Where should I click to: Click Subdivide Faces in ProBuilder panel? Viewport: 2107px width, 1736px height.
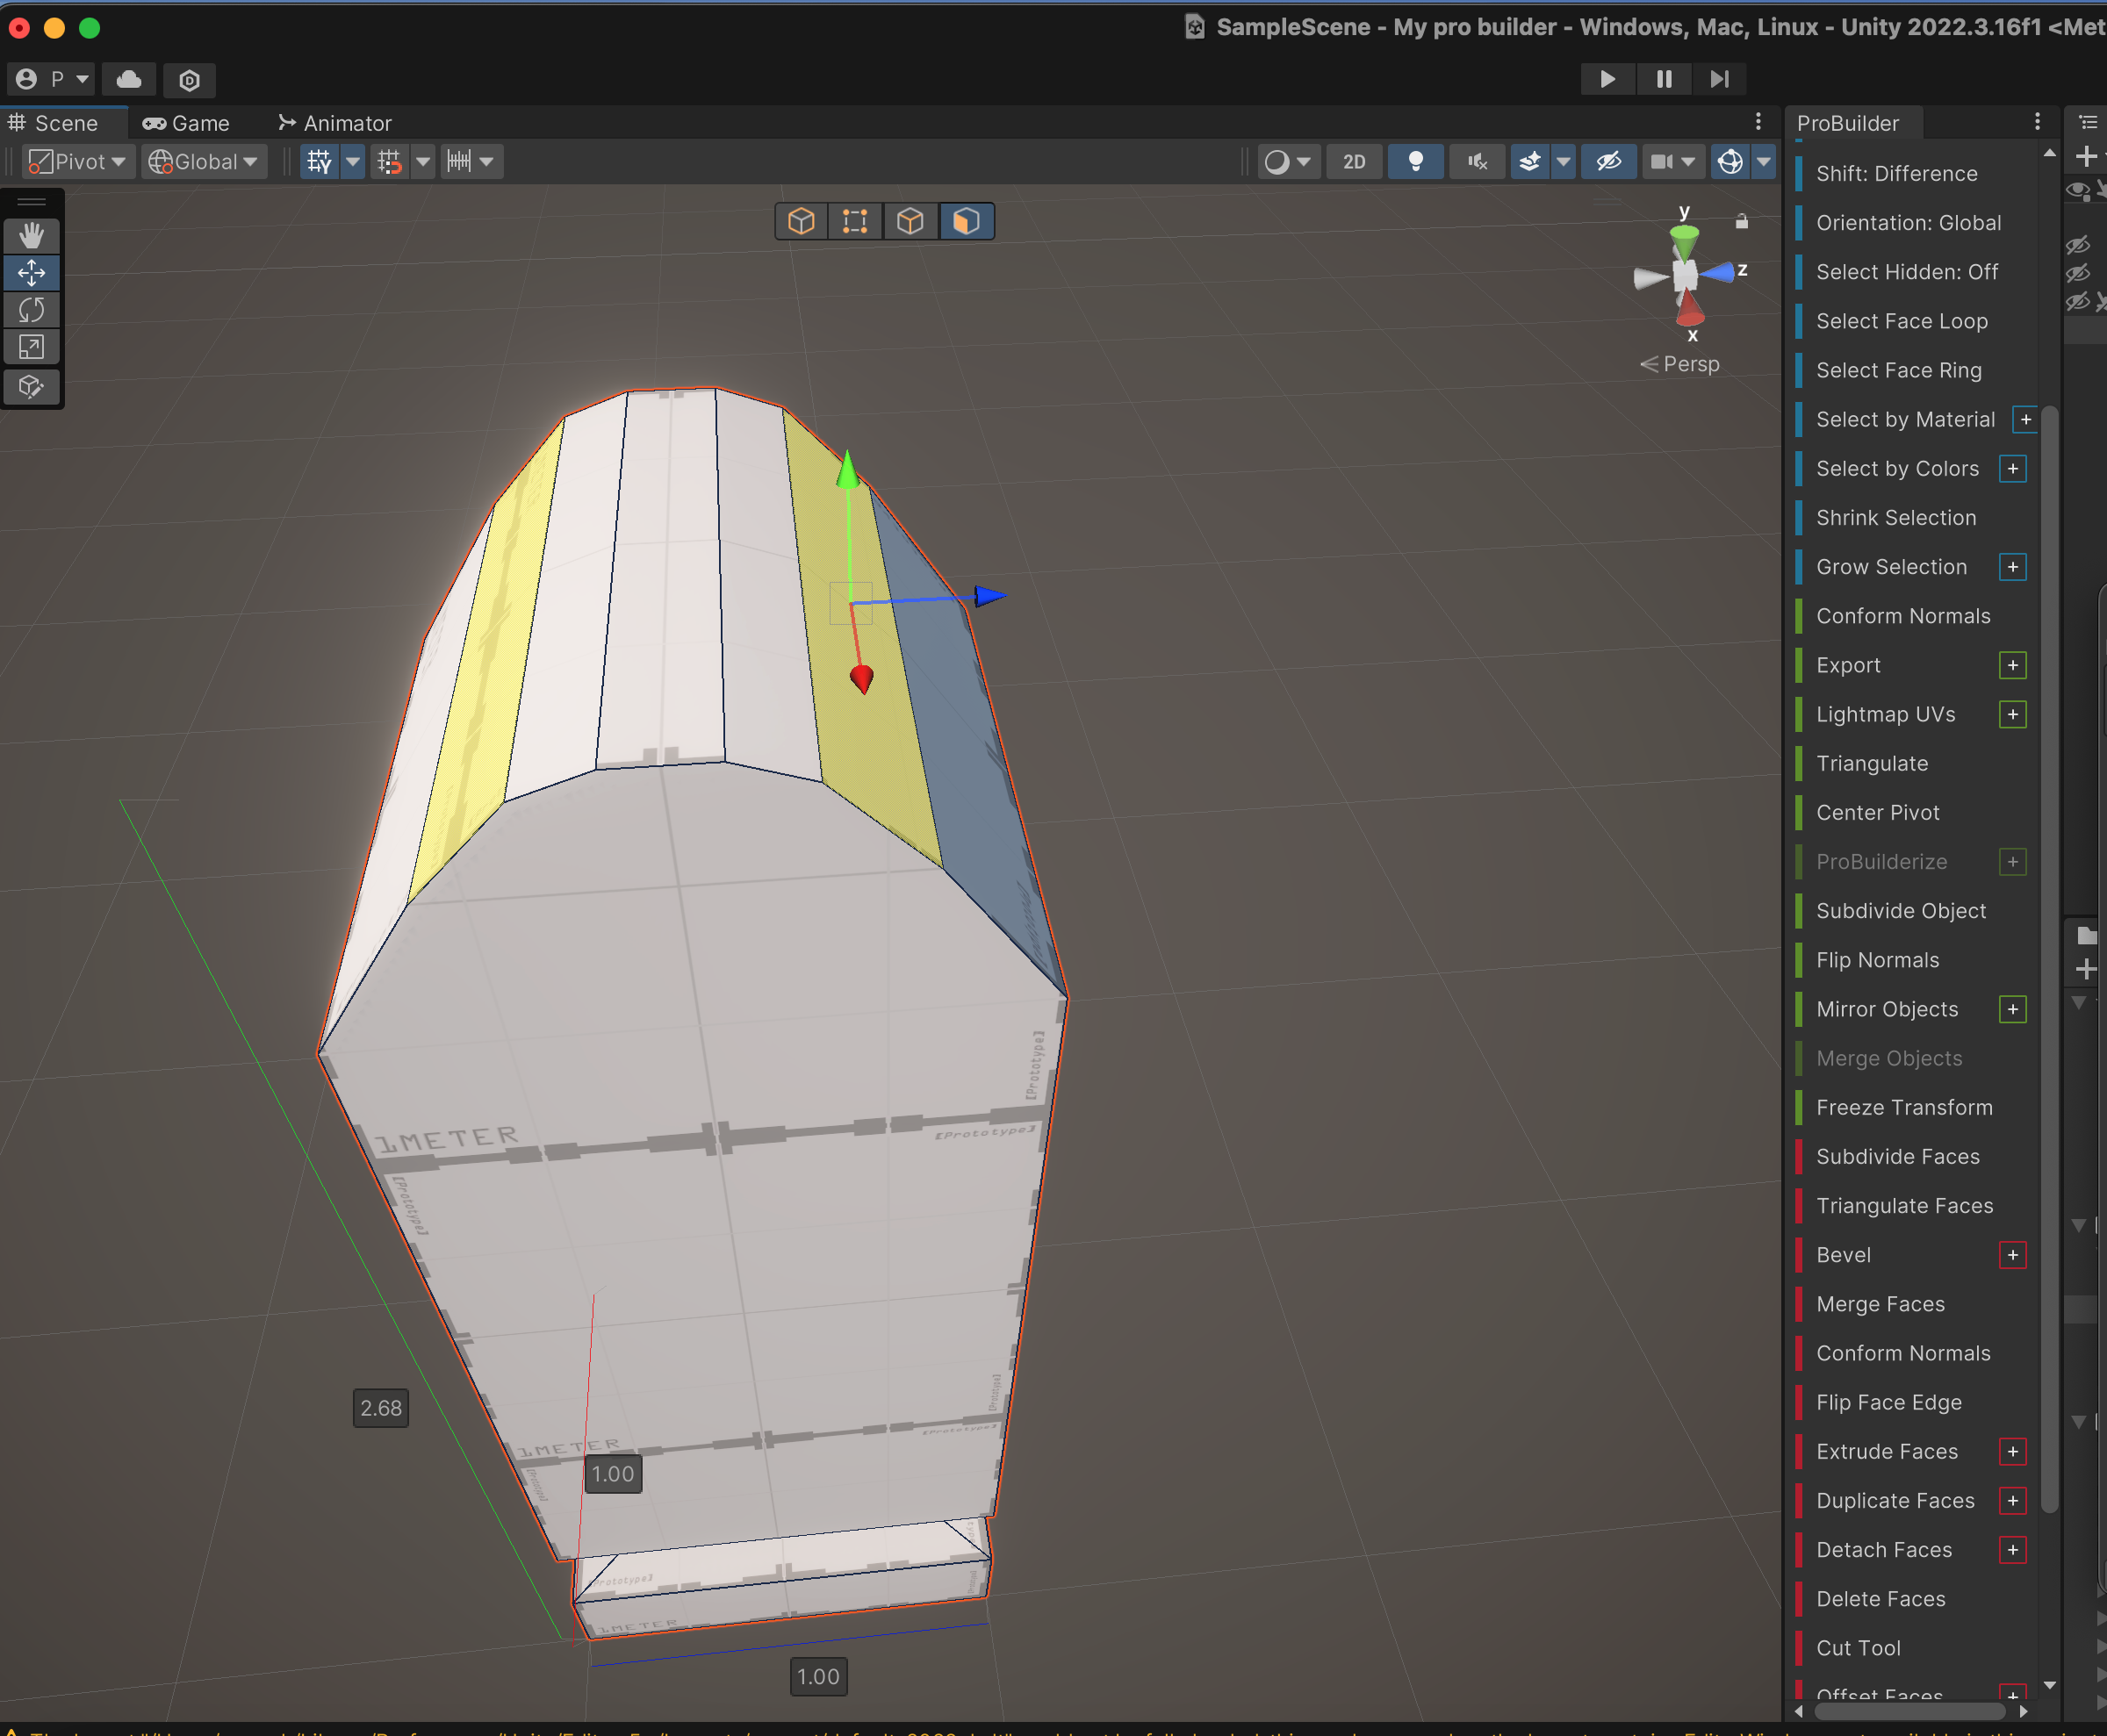(x=1898, y=1157)
